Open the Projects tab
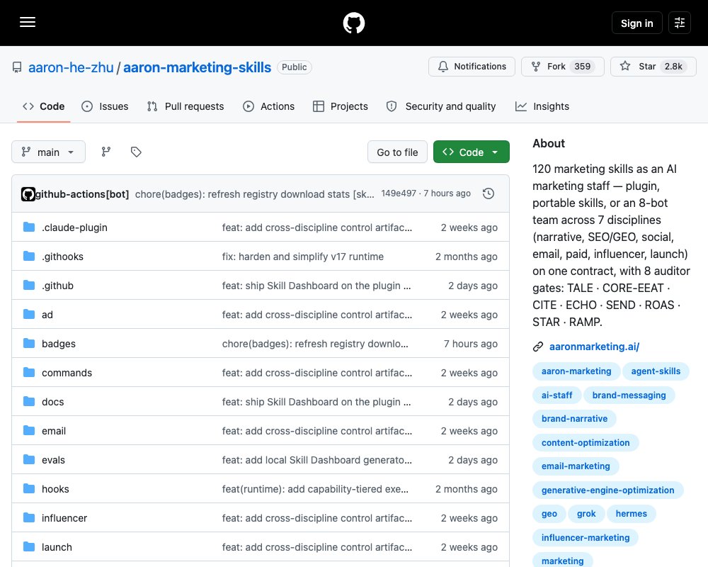Viewport: 708px width, 567px height. pos(341,106)
